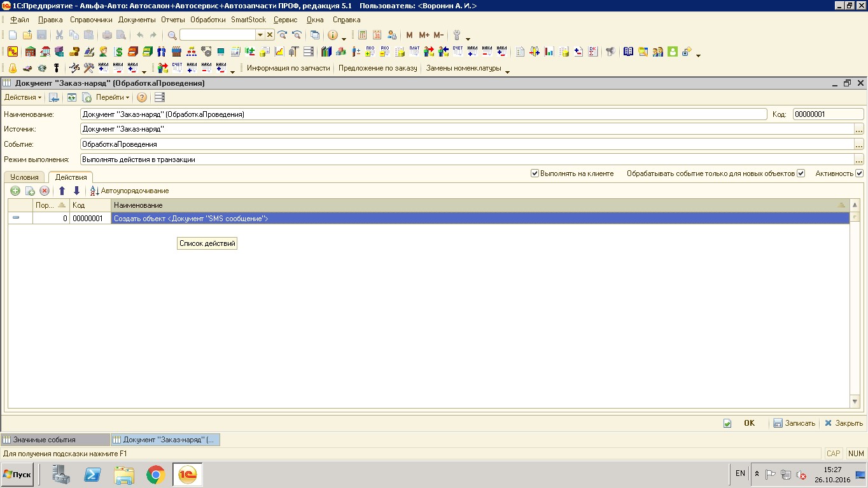The width and height of the screenshot is (868, 488).
Task: Click the bell icon in third toolbar
Action: (13, 68)
